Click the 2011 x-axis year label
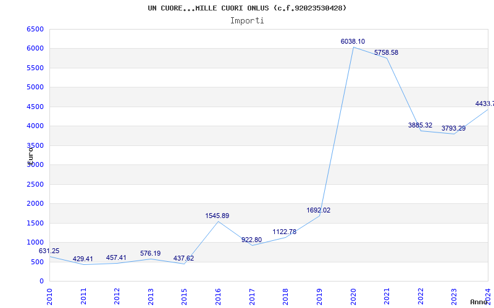 click(83, 296)
